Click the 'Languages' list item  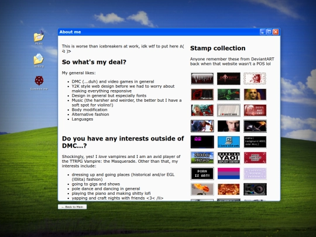tap(83, 119)
